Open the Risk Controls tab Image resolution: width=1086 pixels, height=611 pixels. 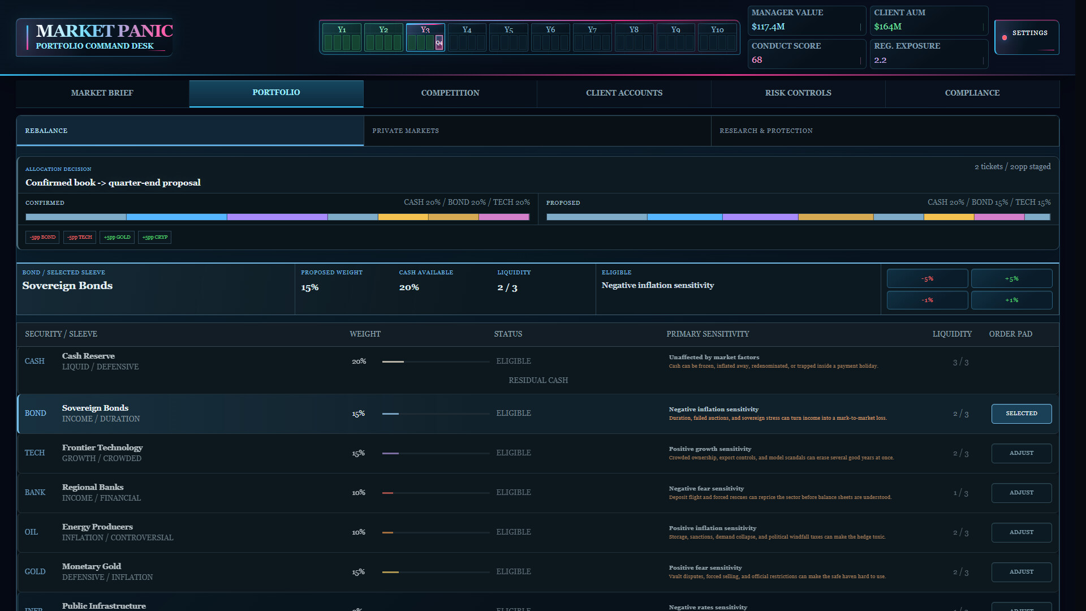[798, 93]
